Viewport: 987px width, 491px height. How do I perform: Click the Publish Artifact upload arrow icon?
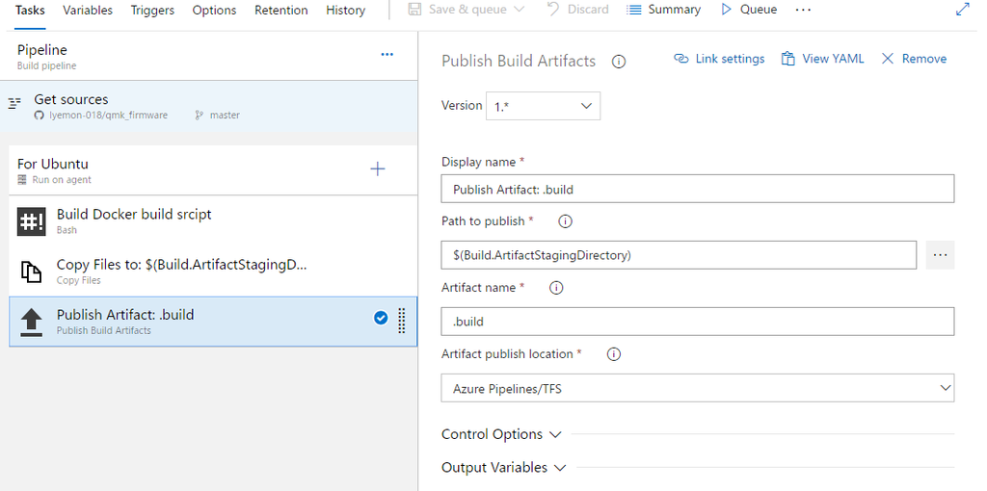(x=32, y=322)
